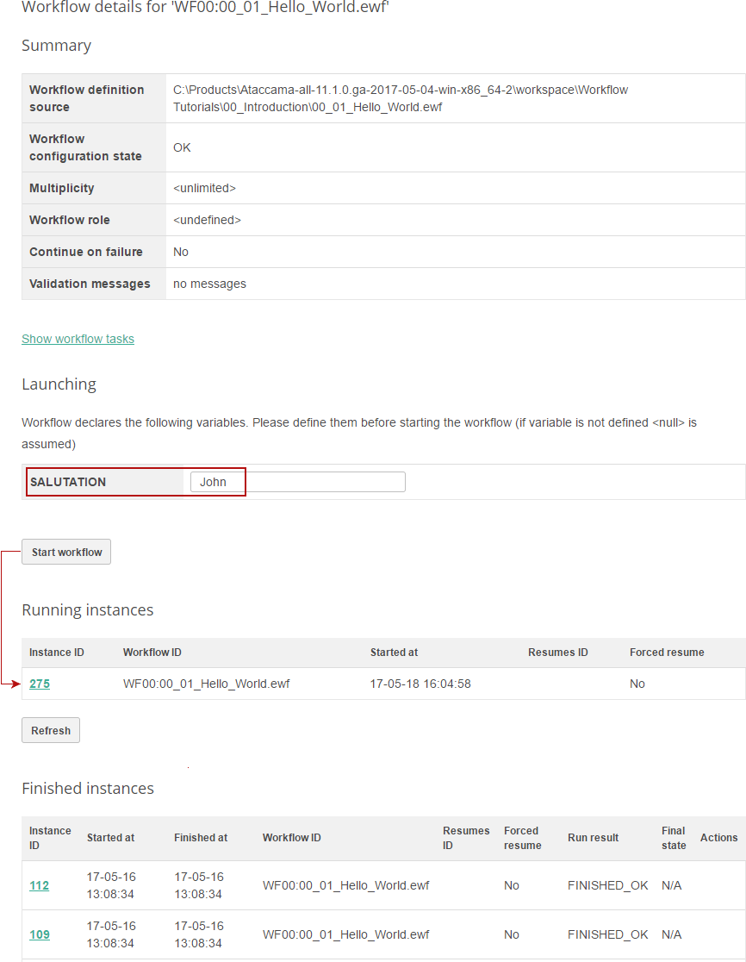Click the Finished at timestamp of instance 109
This screenshot has width=746, height=962.
[200, 934]
